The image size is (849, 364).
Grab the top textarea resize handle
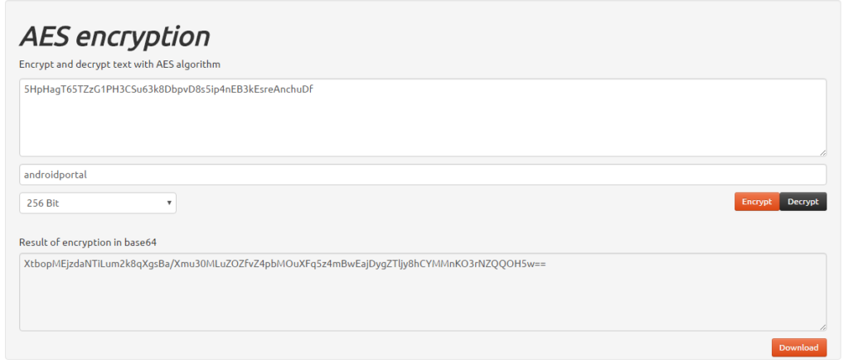[822, 151]
